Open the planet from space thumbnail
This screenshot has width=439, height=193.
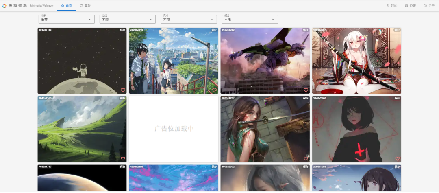pyautogui.click(x=82, y=178)
